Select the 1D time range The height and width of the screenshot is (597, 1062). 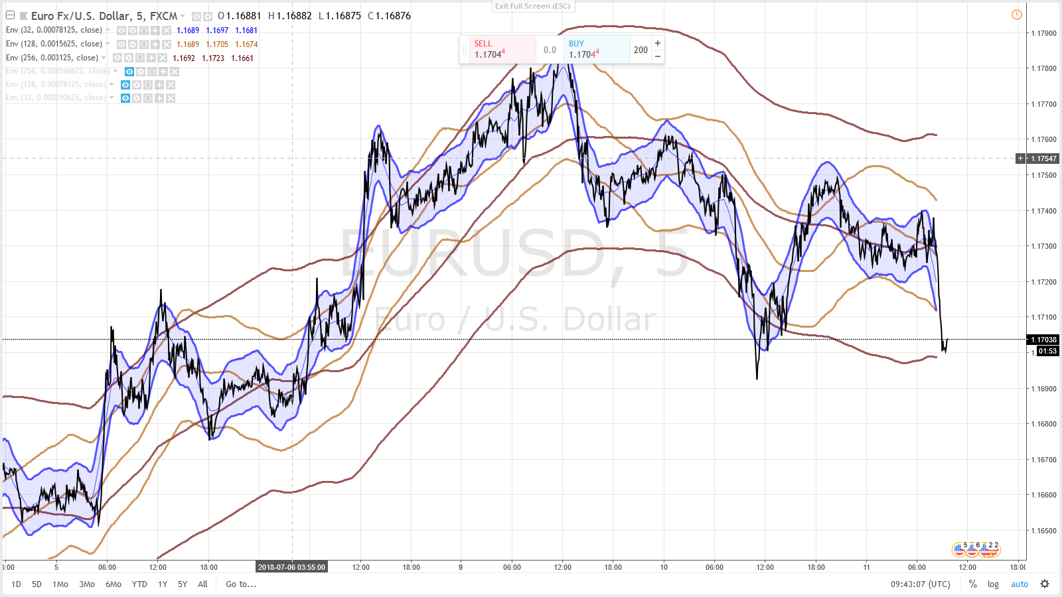point(17,584)
